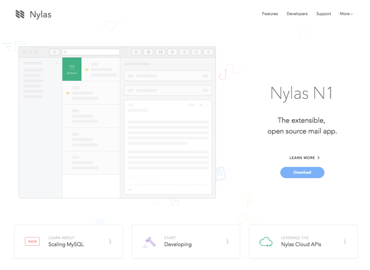Open the Start Developing card
370x270 pixels.
pyautogui.click(x=186, y=242)
